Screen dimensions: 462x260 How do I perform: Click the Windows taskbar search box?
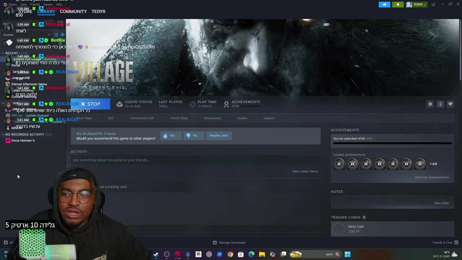point(315,254)
